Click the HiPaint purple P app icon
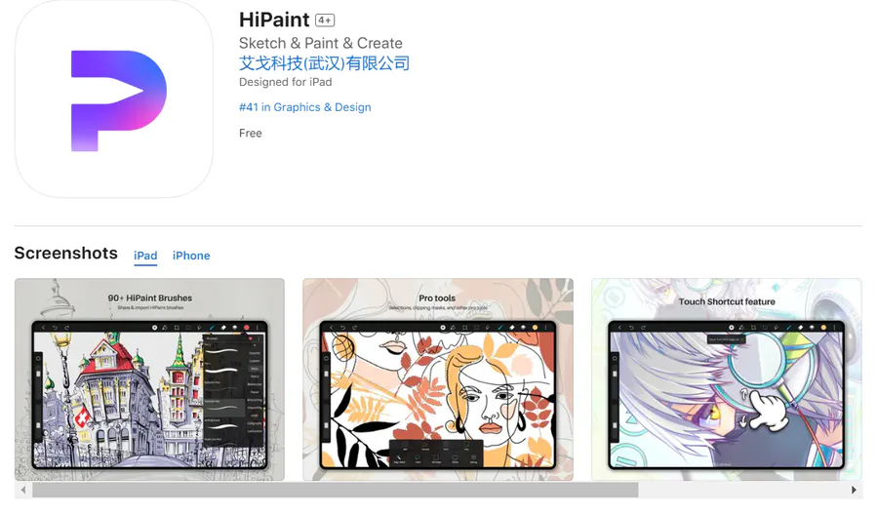This screenshot has height=514, width=878. click(114, 99)
